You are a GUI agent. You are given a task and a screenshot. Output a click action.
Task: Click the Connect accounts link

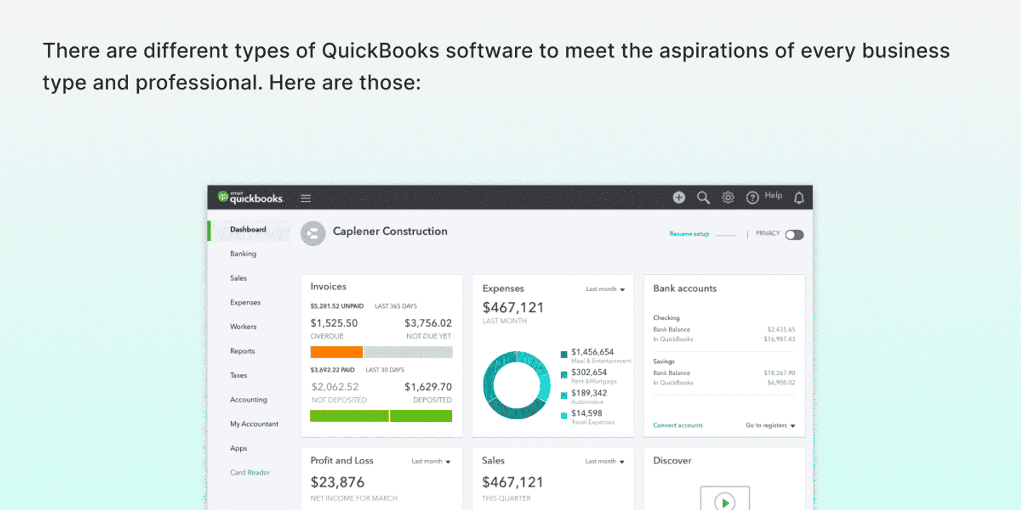click(677, 425)
